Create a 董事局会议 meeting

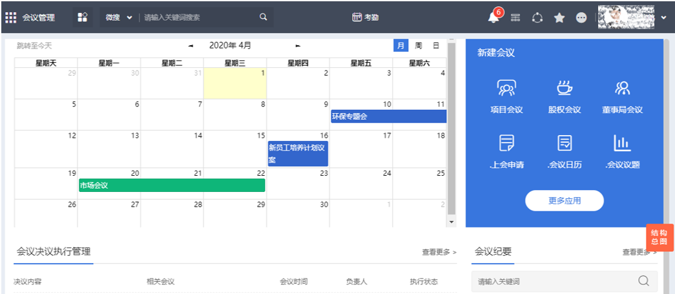point(622,96)
